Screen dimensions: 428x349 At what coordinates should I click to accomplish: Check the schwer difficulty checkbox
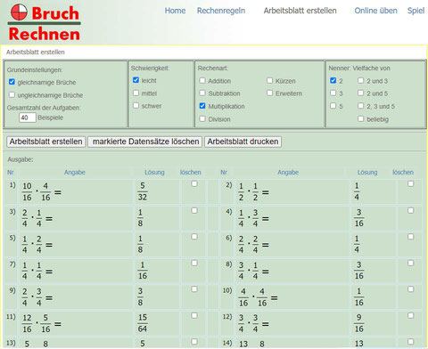coord(136,105)
